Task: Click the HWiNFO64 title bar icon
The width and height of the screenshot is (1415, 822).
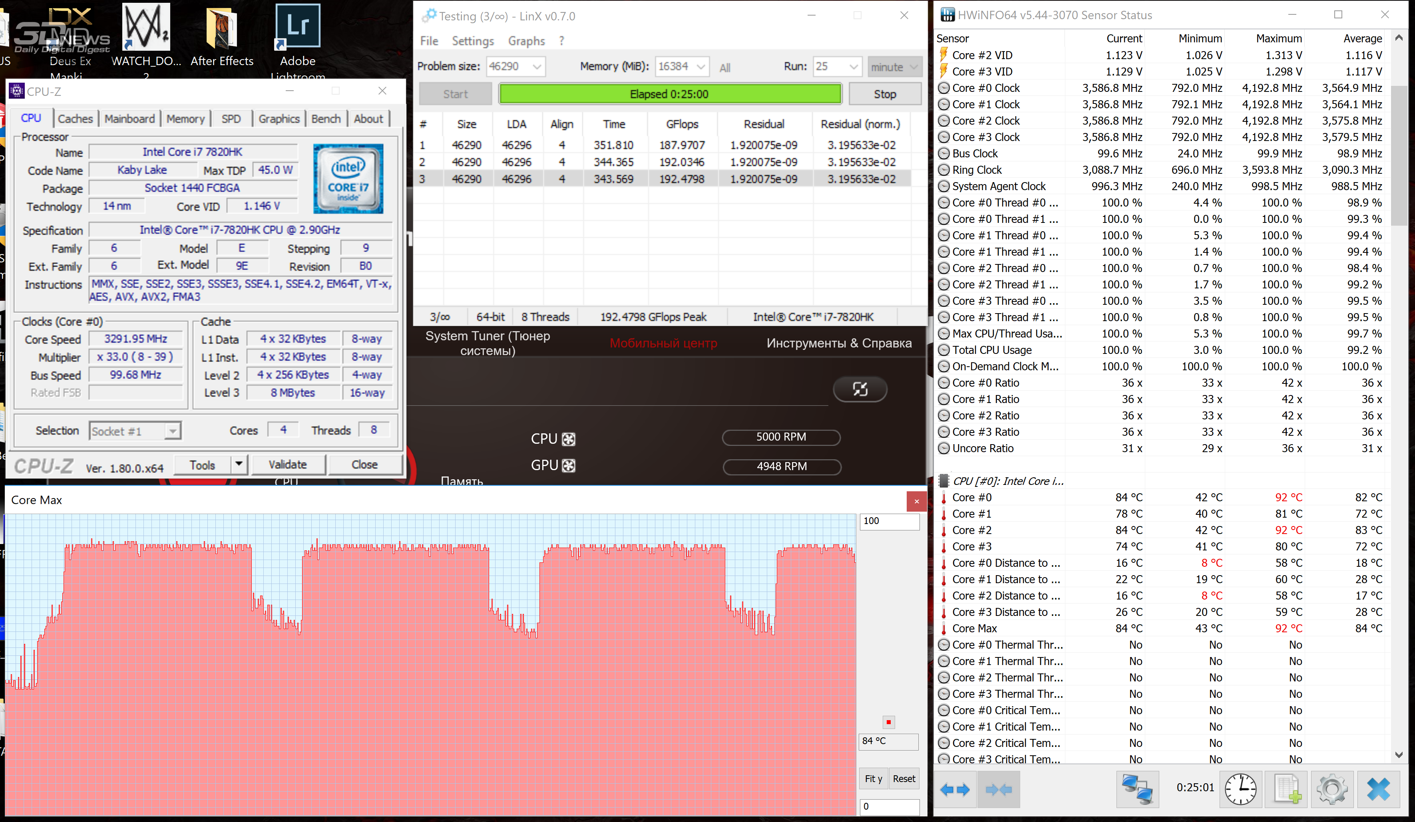Action: [947, 15]
